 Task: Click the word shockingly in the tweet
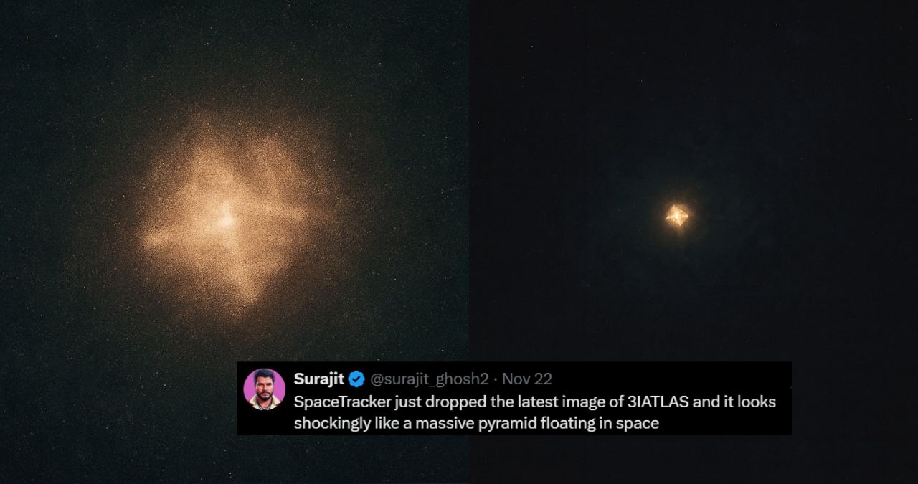click(333, 423)
